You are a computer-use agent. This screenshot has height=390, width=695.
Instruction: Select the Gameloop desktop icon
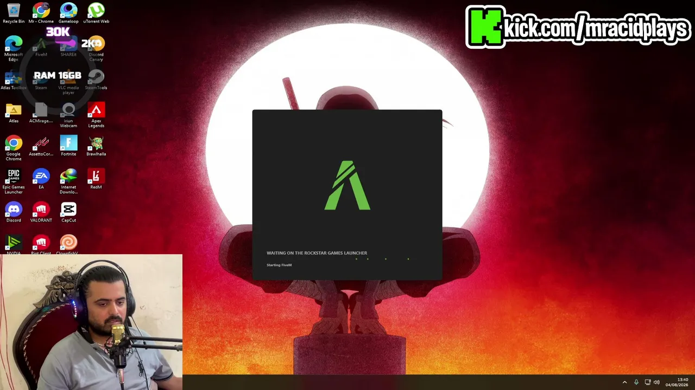[x=68, y=14]
